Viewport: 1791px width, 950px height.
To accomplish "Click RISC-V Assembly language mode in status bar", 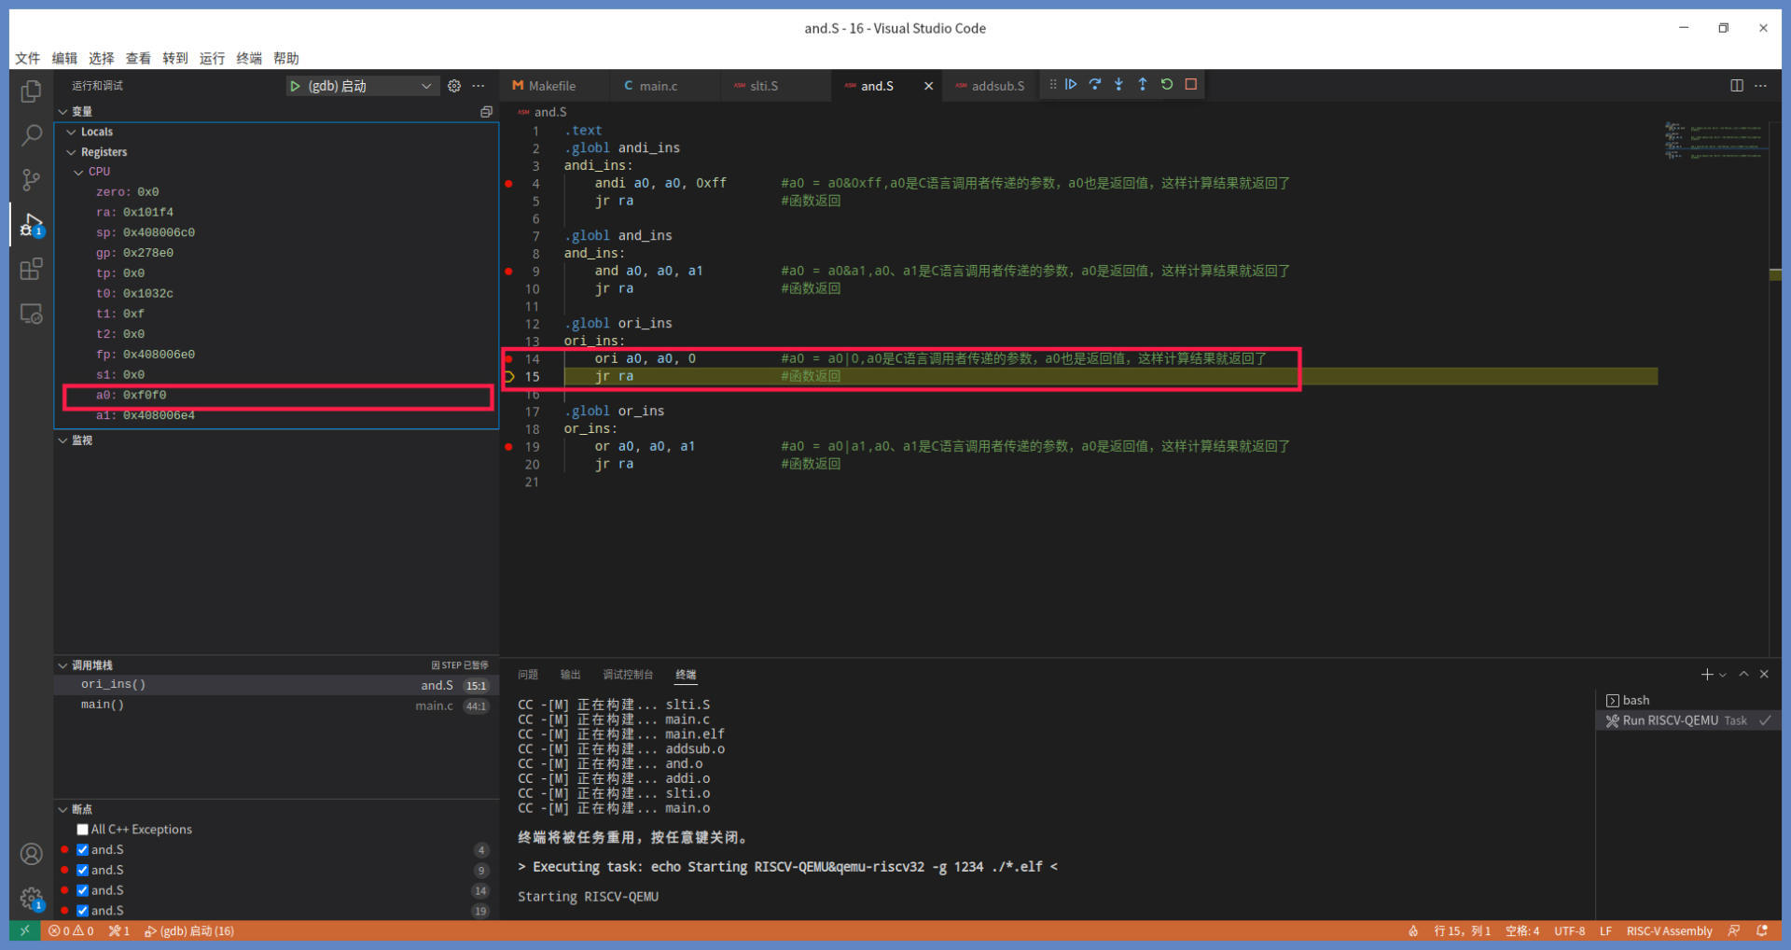I will tap(1669, 931).
